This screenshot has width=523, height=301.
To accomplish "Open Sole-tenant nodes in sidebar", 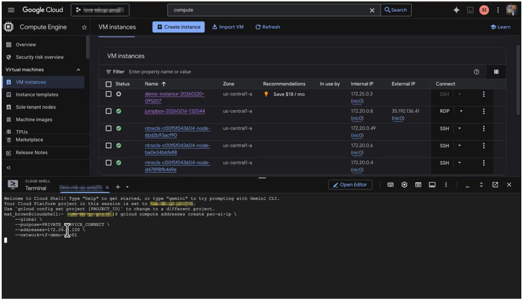I will [36, 107].
